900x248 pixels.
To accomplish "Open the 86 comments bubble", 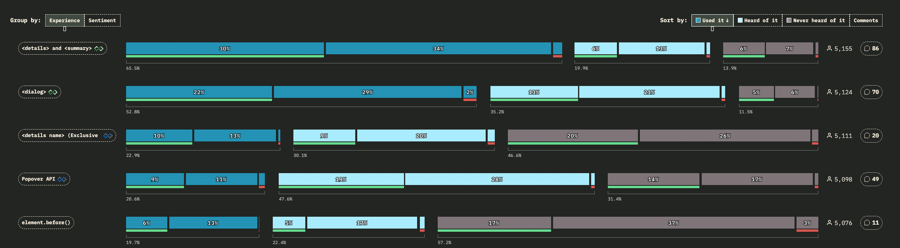I will (871, 48).
